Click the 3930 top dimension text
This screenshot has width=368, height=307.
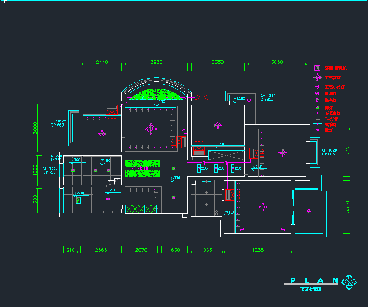pyautogui.click(x=156, y=62)
